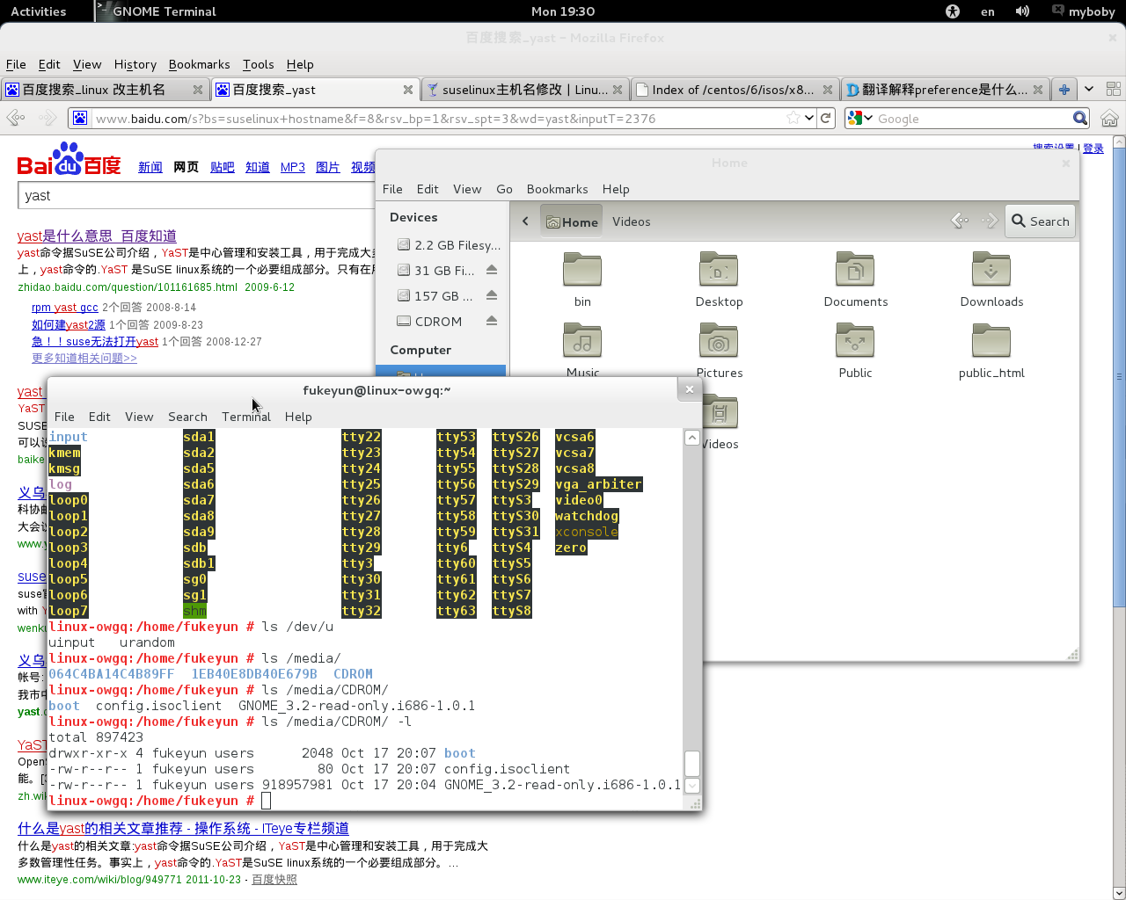Reload the page in Firefox
Viewport: 1126px width, 900px height.
click(826, 118)
